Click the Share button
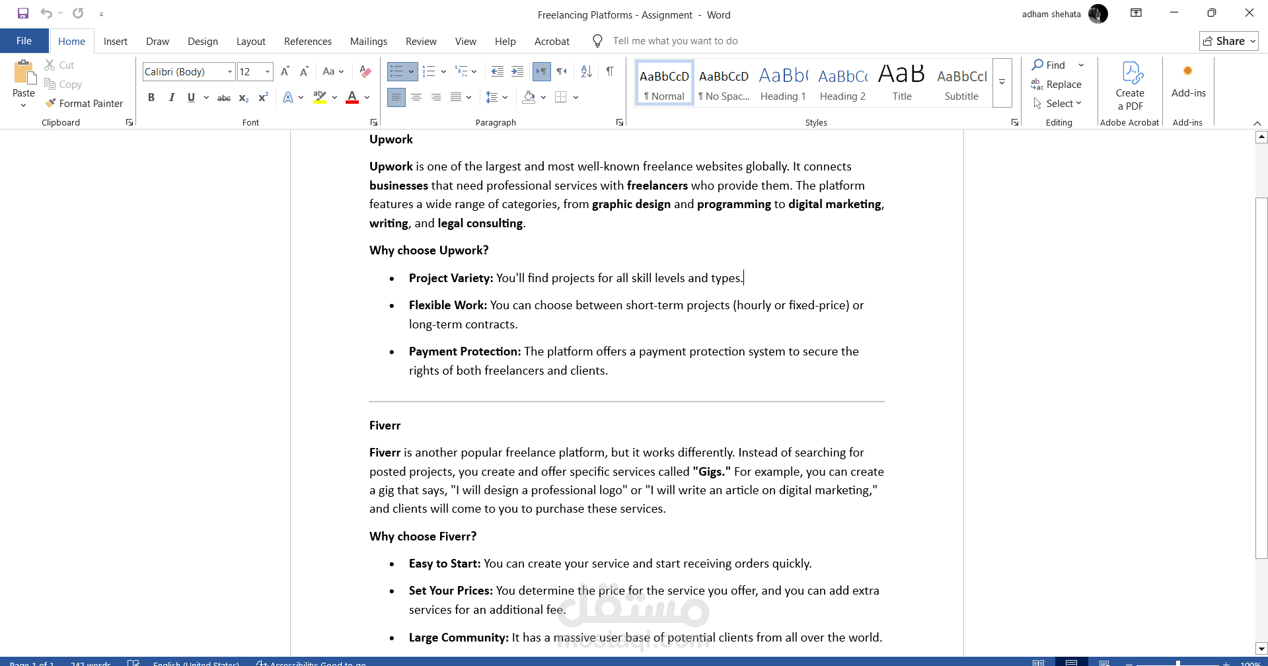This screenshot has height=666, width=1268. tap(1228, 41)
